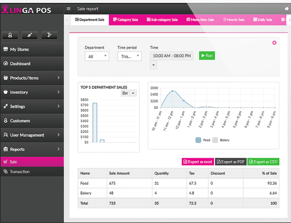This screenshot has height=223, width=291.
Task: Expand Products/Items menu chevron
Action: (x=58, y=78)
